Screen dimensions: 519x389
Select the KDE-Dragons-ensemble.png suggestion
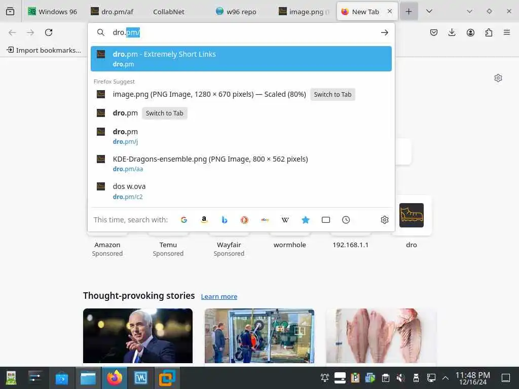pyautogui.click(x=241, y=164)
